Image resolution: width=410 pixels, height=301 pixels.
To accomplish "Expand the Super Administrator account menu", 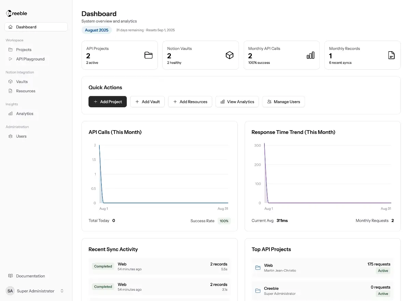I will [x=62, y=291].
